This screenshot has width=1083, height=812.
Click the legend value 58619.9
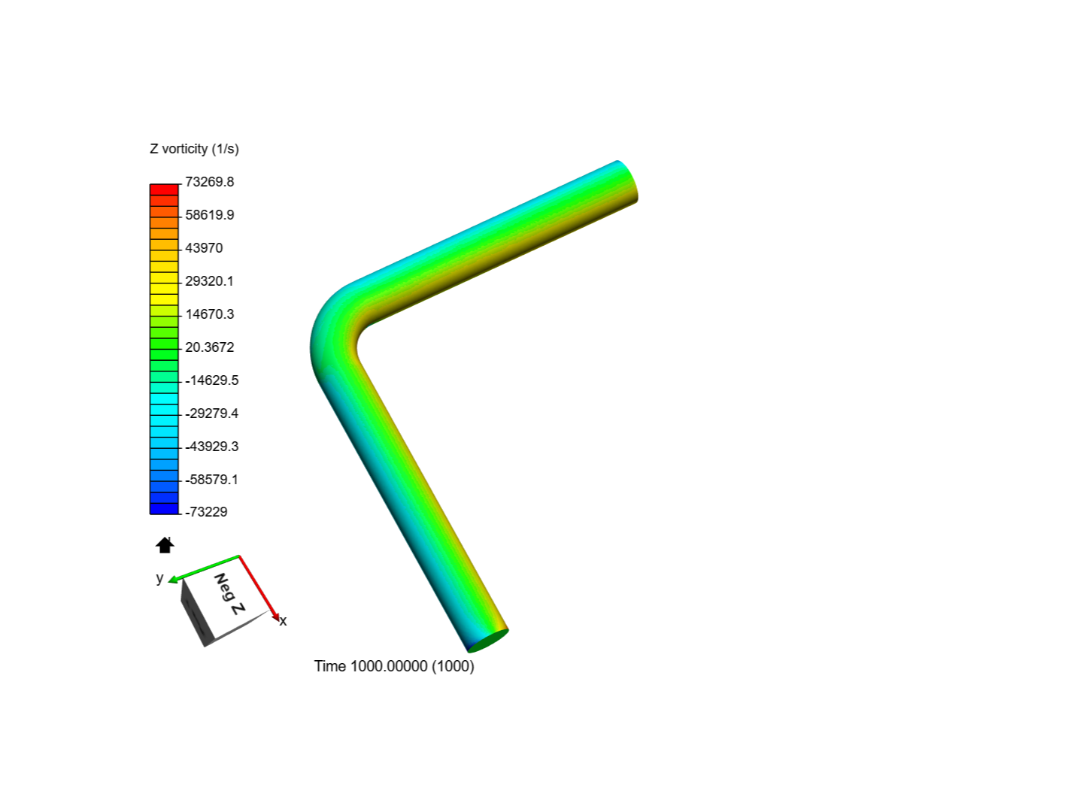[x=210, y=215]
